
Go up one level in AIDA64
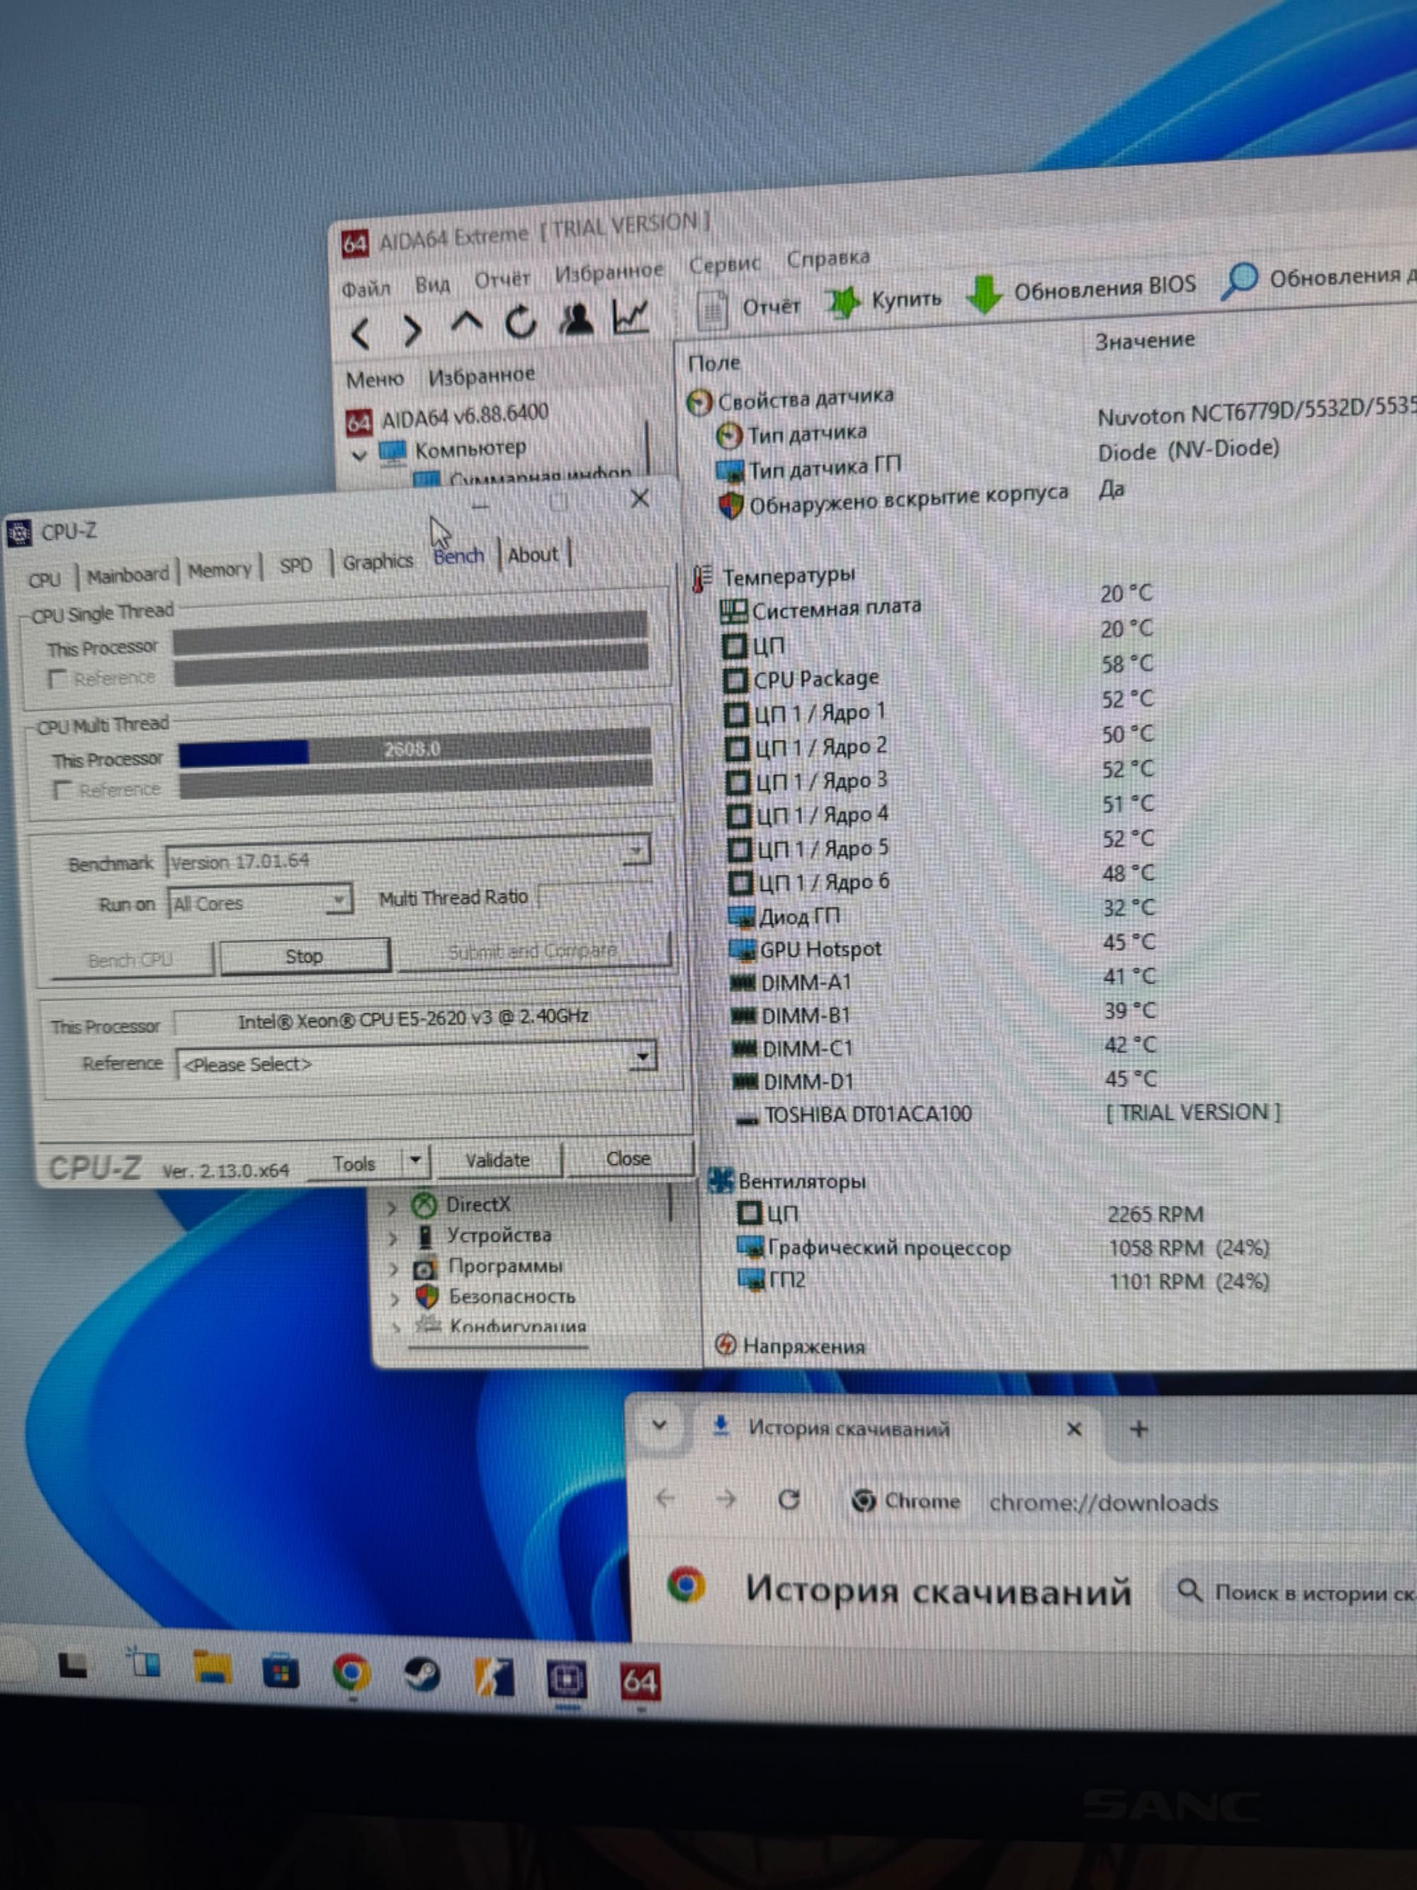(x=466, y=324)
